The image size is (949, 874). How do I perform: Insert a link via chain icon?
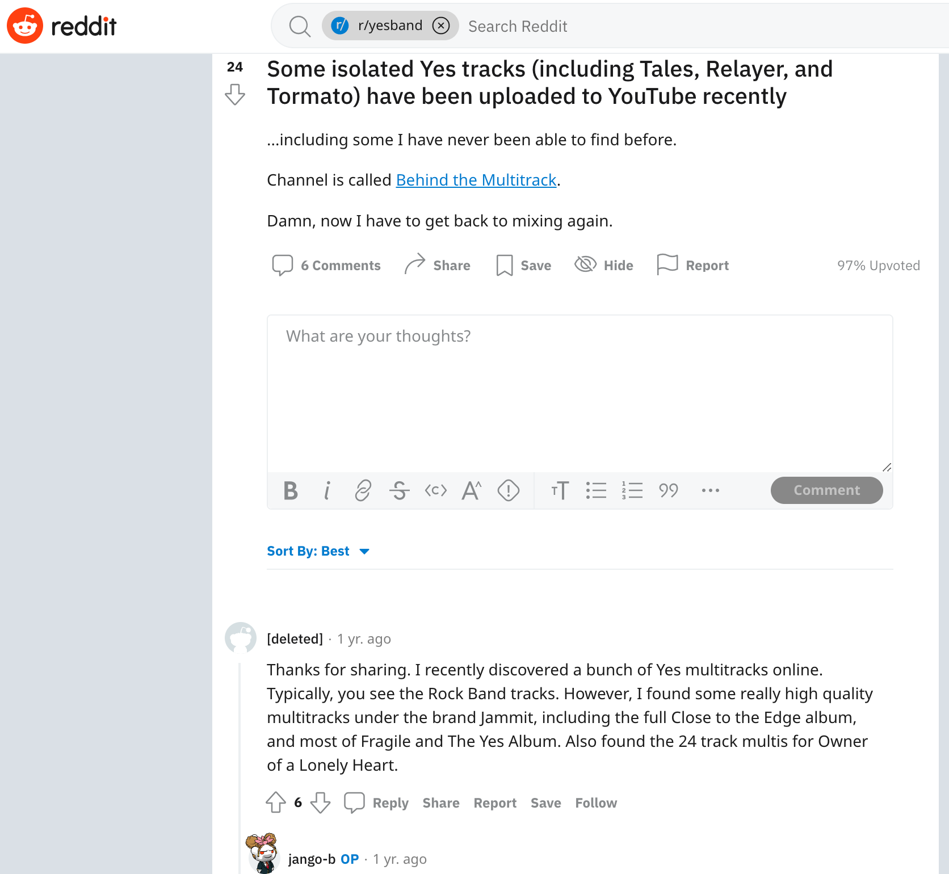point(363,490)
